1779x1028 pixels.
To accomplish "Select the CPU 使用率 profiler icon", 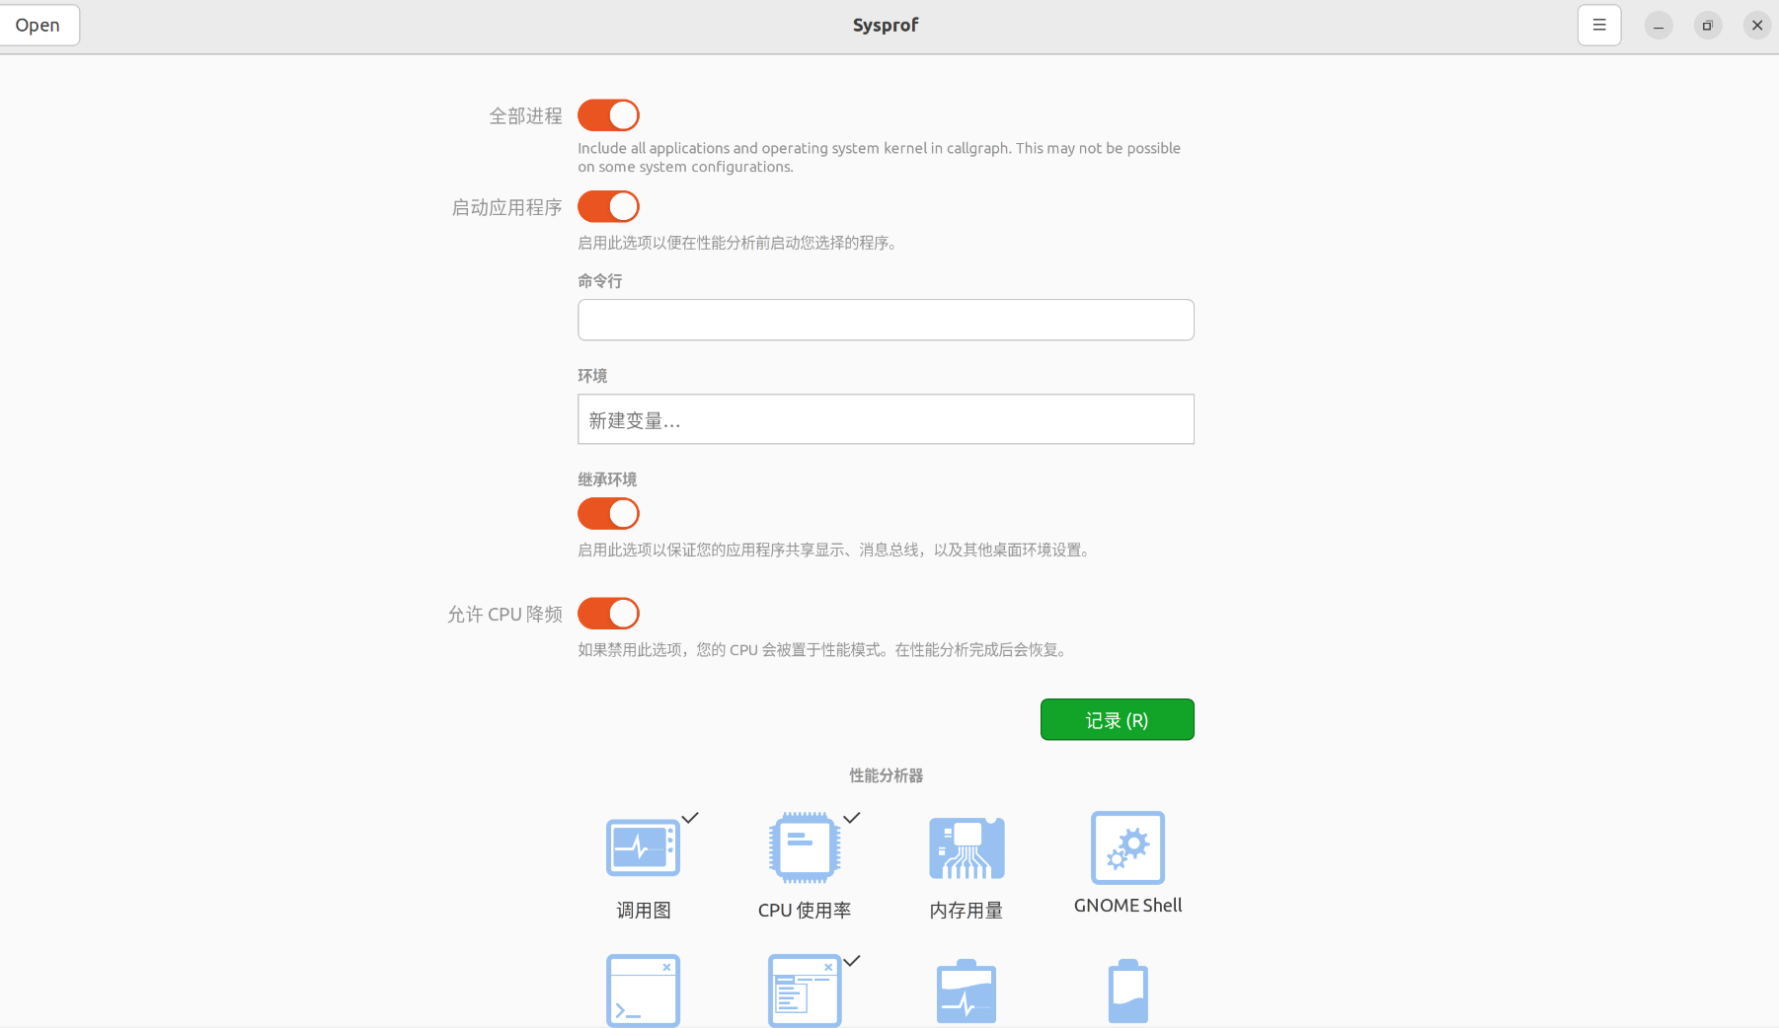I will point(805,847).
